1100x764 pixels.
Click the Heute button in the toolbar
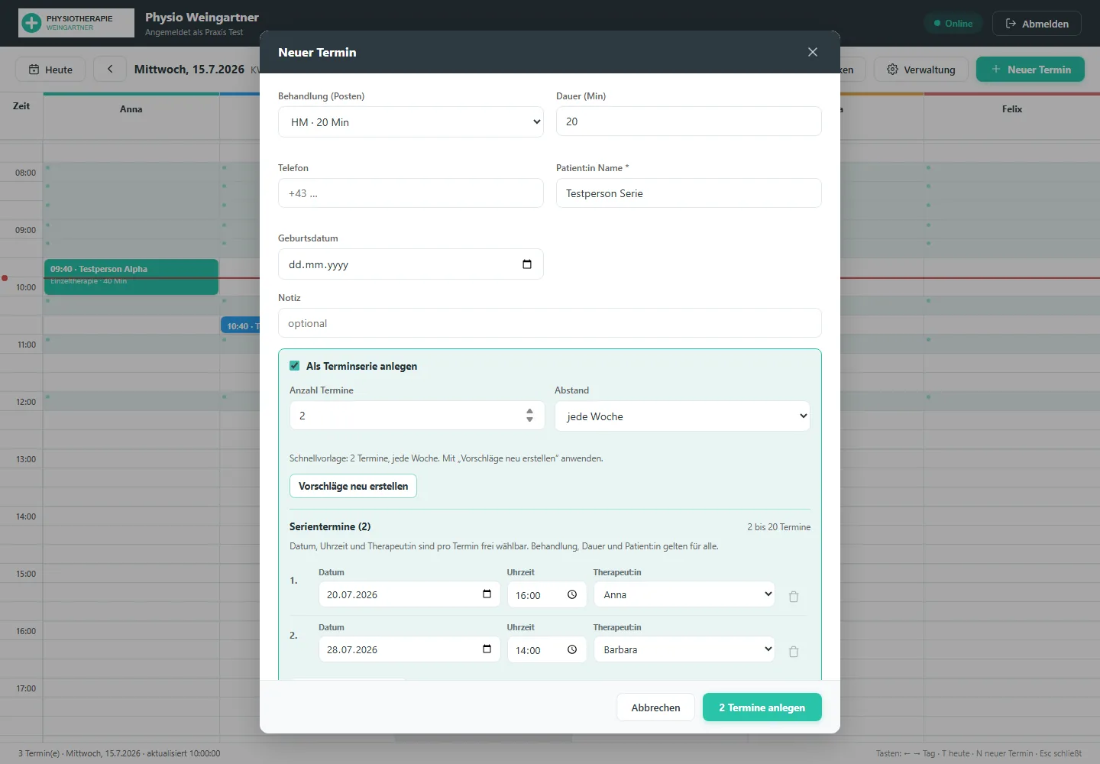[50, 69]
